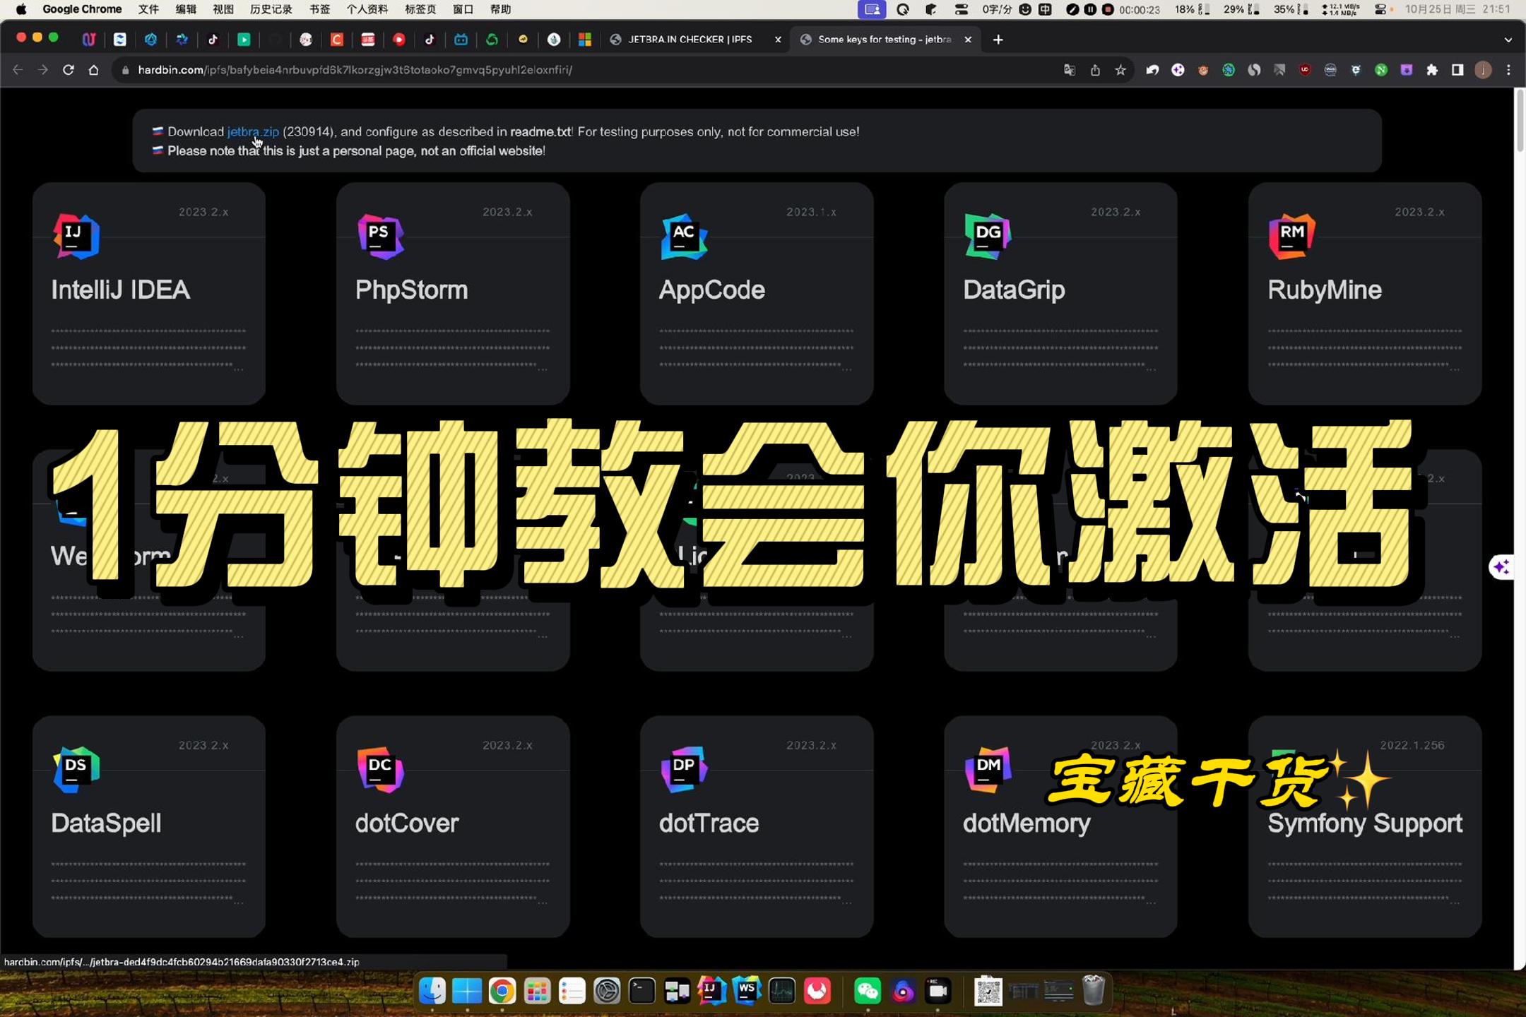
Task: Click the PhpStorm PS icon
Action: (380, 237)
